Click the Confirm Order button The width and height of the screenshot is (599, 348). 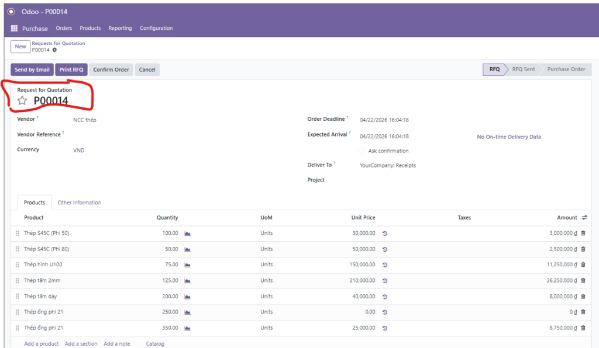coord(111,69)
